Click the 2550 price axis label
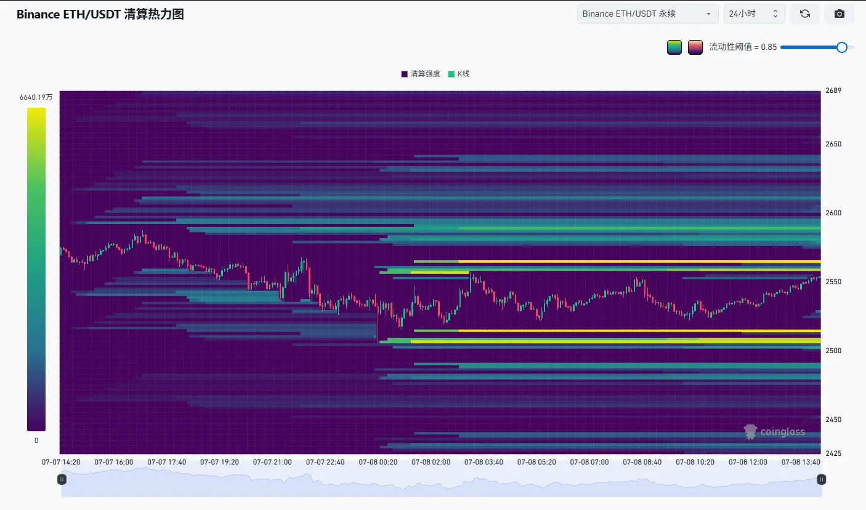866x510 pixels. [x=833, y=282]
